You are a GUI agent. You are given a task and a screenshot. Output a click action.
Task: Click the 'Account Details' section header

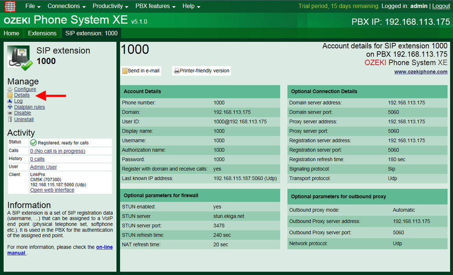pyautogui.click(x=200, y=92)
